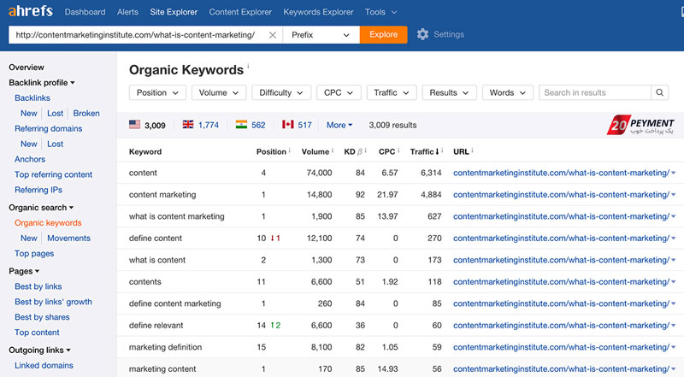Select the Canada flag results
Viewport: 684px width, 377px height.
click(x=287, y=124)
